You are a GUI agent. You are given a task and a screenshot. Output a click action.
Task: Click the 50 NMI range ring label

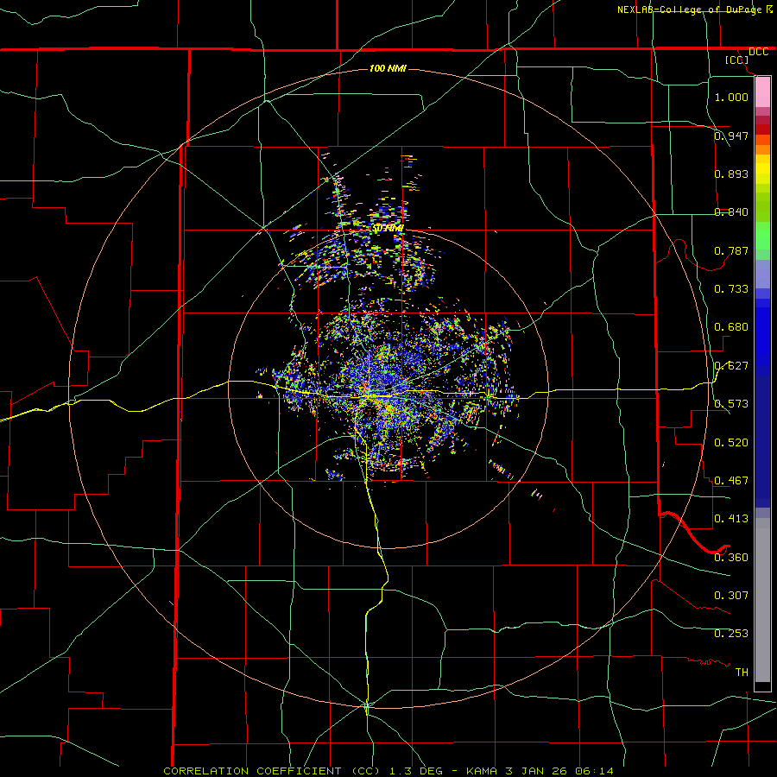tap(388, 228)
